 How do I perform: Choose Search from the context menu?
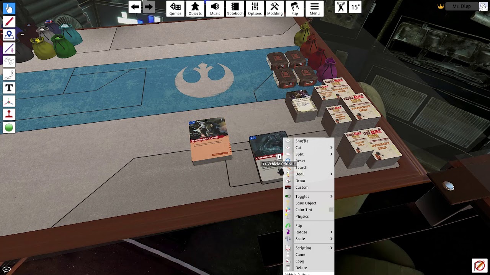(301, 167)
